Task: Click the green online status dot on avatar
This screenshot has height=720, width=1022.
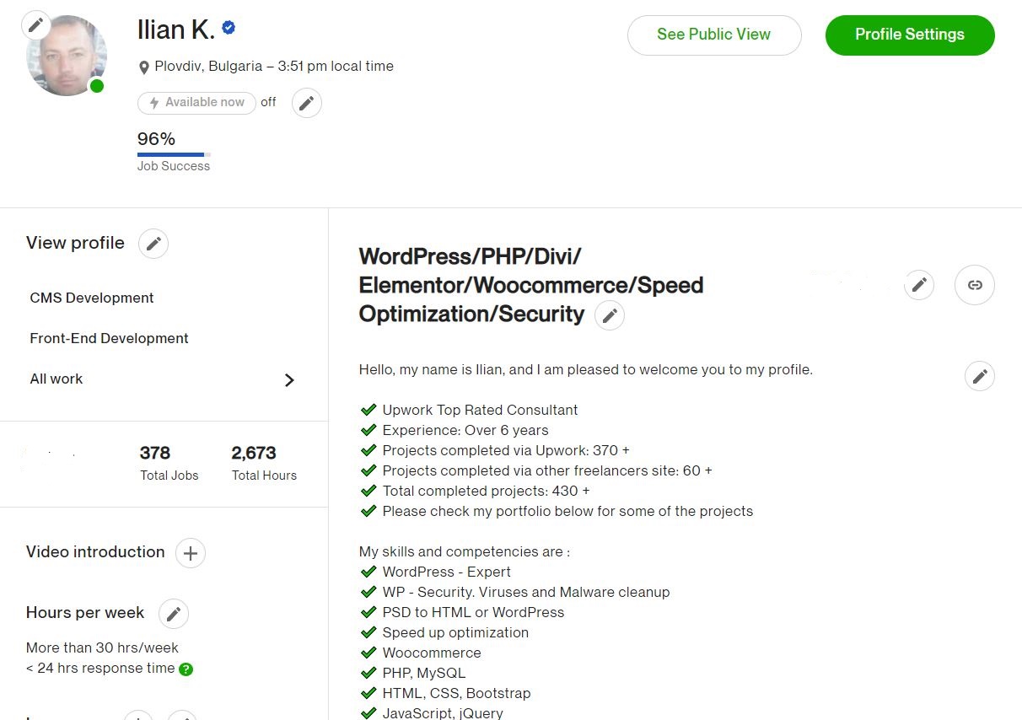Action: (97, 85)
